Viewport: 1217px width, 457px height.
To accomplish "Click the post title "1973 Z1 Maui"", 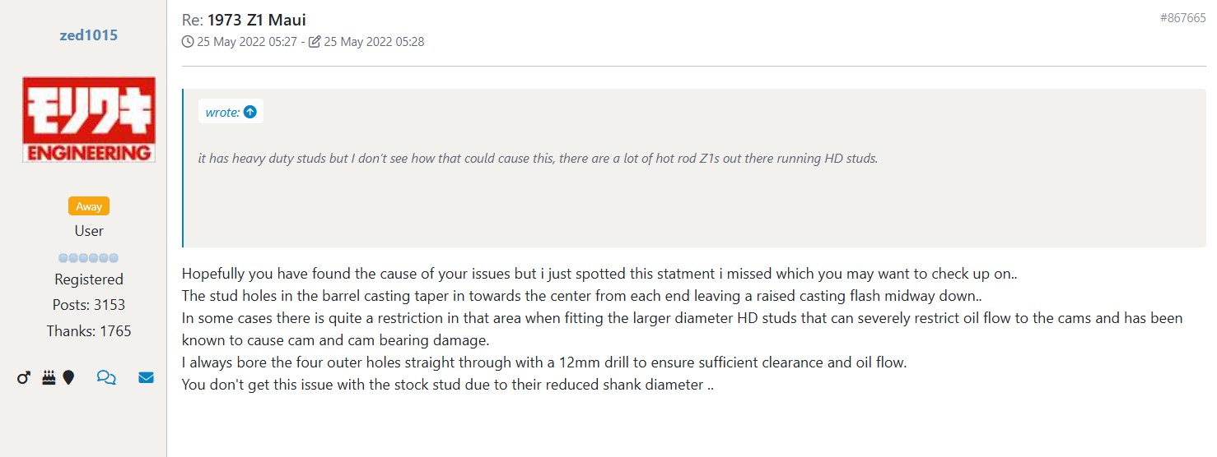I will 256,20.
